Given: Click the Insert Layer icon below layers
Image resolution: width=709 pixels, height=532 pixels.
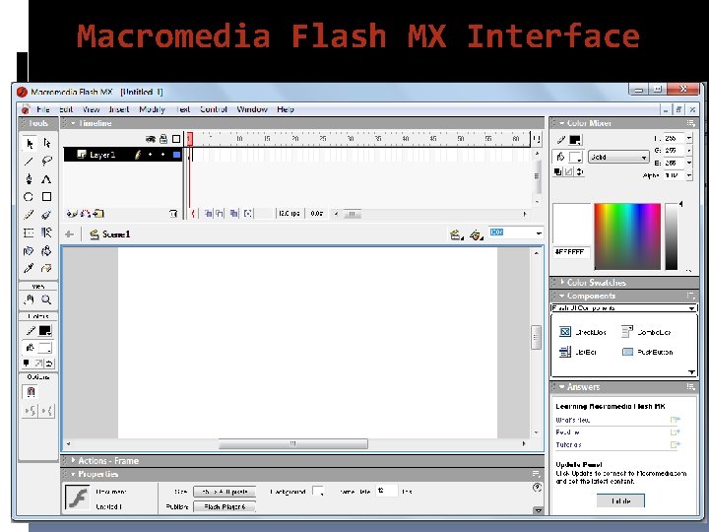Looking at the screenshot, I should click(x=71, y=214).
